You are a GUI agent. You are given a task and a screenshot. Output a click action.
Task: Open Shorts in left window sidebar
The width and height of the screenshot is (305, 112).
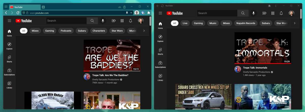pos(9,59)
